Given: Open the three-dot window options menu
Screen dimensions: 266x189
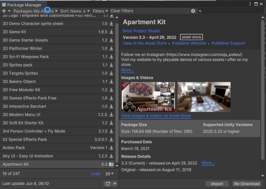Looking at the screenshot, I should click(x=250, y=4).
